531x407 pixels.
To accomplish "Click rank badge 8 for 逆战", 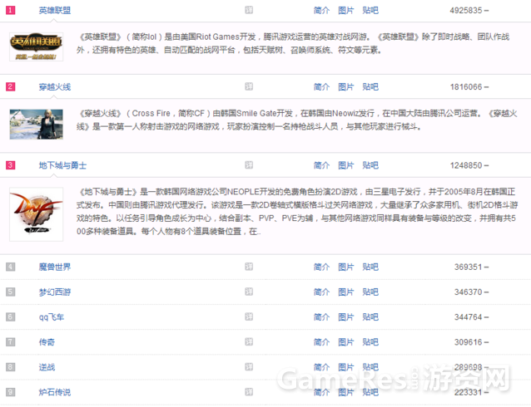I will tap(11, 367).
